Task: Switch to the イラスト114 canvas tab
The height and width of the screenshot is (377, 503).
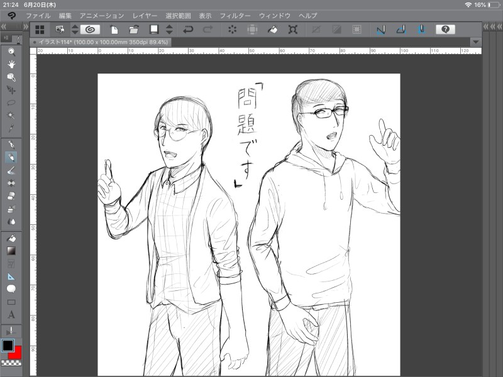Action: click(x=101, y=42)
